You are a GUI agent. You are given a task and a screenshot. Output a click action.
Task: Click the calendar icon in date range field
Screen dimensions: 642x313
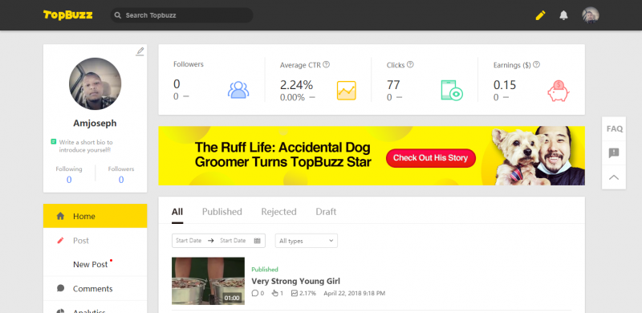coord(257,241)
